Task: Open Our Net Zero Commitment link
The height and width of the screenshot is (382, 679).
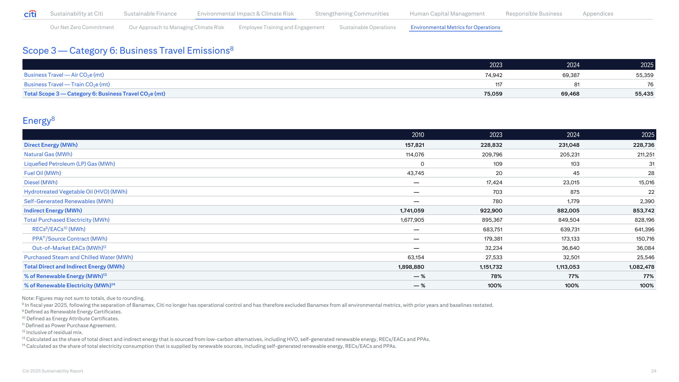Action: pos(82,27)
